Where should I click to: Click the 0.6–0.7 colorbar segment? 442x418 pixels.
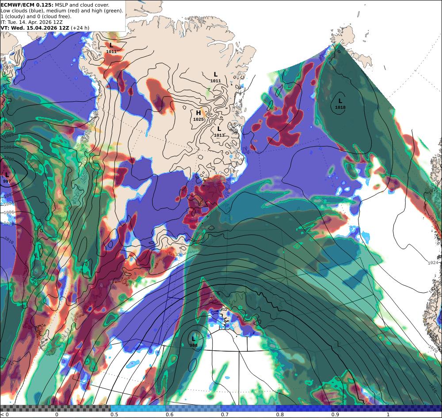tap(194, 408)
